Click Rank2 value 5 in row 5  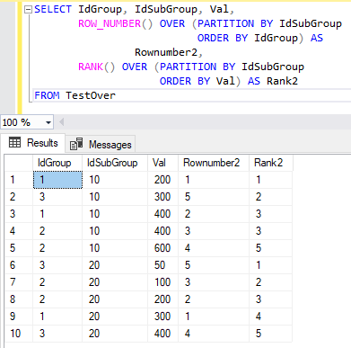(271, 248)
